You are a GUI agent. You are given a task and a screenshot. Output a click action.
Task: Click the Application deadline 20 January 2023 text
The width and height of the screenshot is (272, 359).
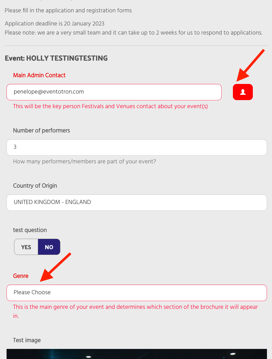click(x=55, y=23)
